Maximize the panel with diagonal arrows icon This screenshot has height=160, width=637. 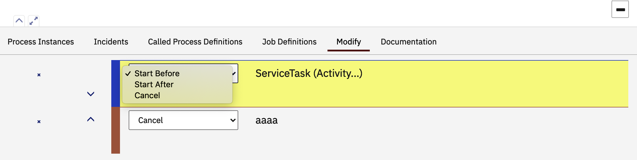[x=34, y=21]
